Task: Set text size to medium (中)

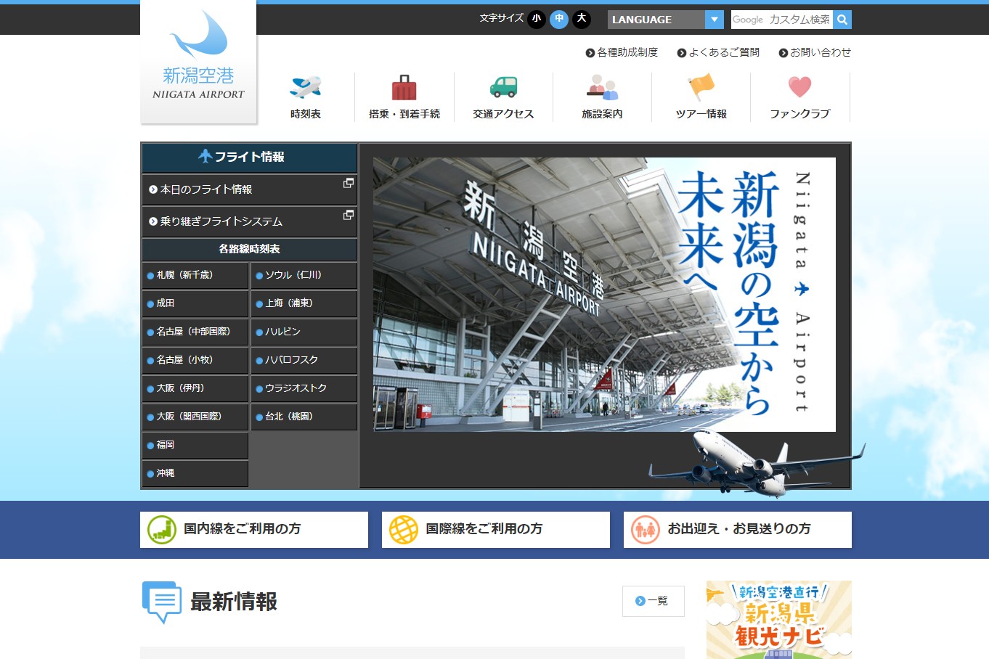Action: click(559, 19)
